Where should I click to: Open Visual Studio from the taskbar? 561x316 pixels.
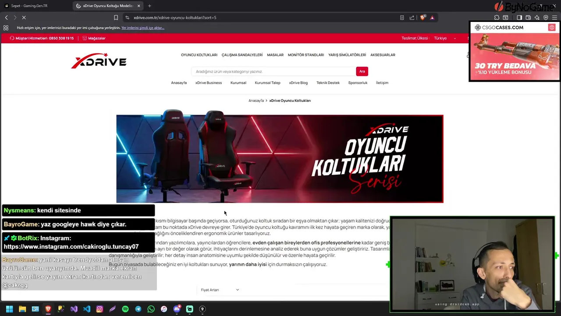coord(74,309)
